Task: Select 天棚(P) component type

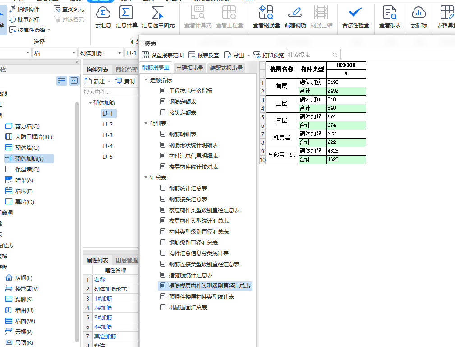Action: (19, 332)
